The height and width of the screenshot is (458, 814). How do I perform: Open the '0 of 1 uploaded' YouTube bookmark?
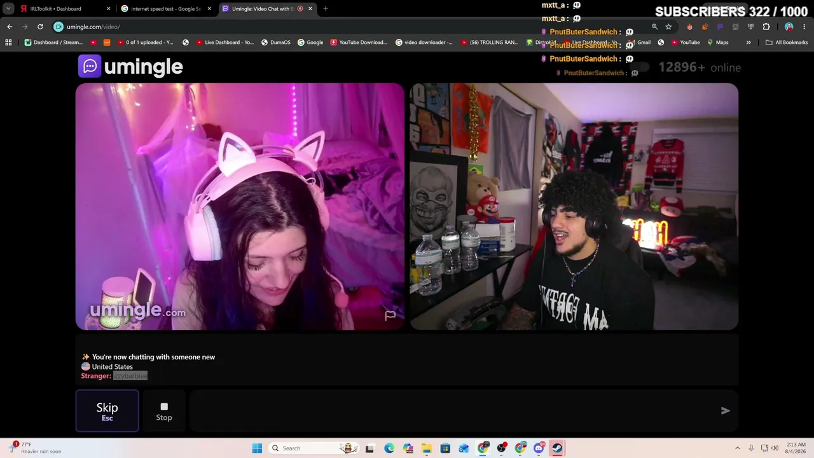coord(145,43)
